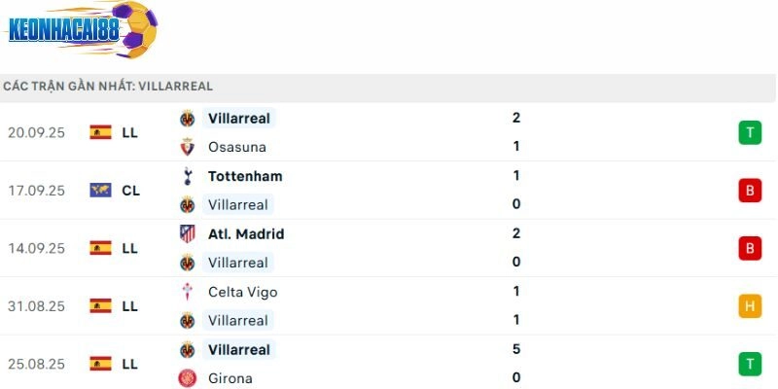This screenshot has width=778, height=389.
Task: Click Villarreal crest in the Osasuna match
Action: [x=188, y=119]
